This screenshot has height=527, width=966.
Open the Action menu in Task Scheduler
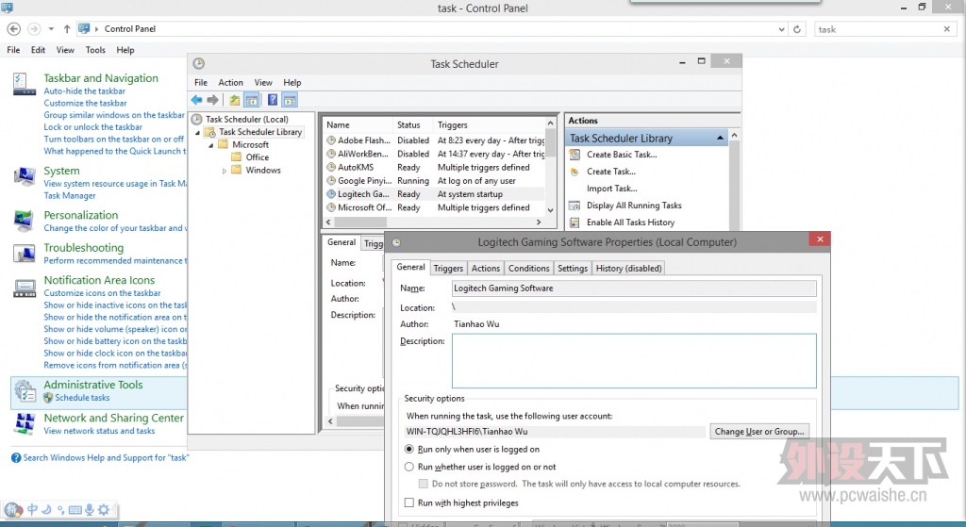(x=230, y=83)
